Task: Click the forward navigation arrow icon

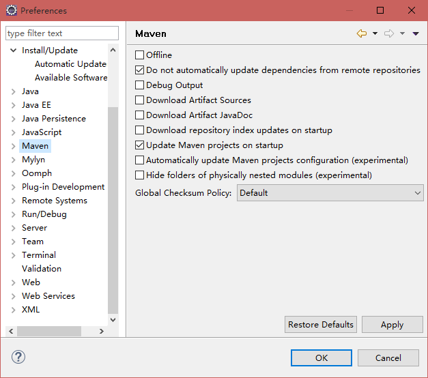Action: tap(389, 33)
